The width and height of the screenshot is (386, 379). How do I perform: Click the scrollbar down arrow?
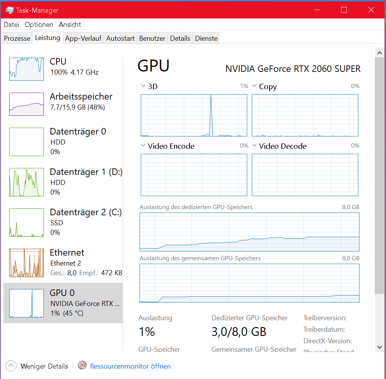(x=379, y=347)
